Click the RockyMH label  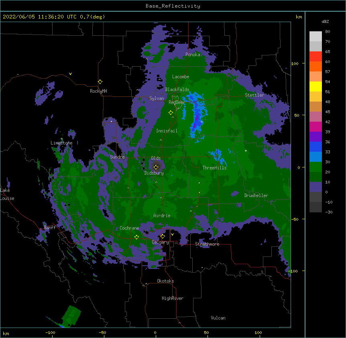pyautogui.click(x=98, y=91)
